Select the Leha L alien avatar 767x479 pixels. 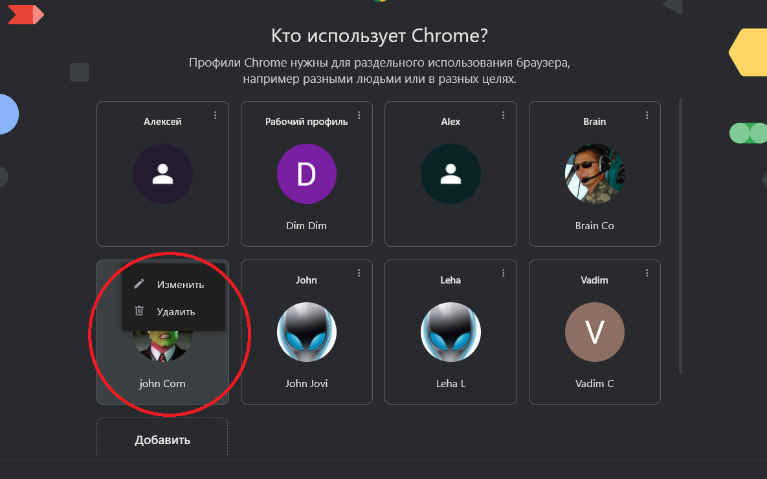click(450, 332)
